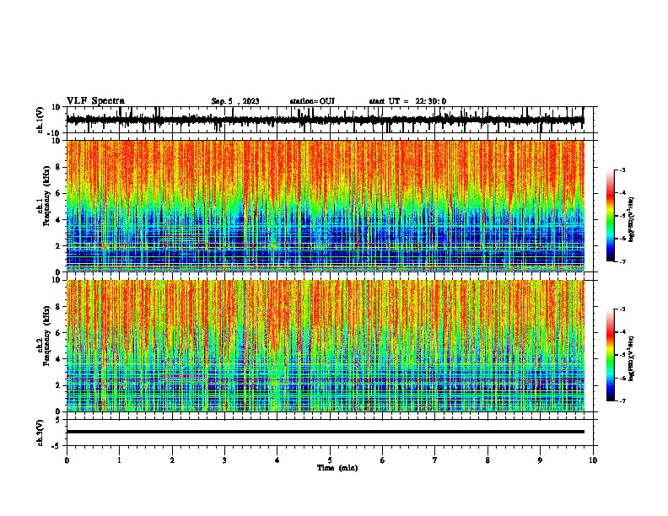
Task: Click the "VLF Spectra" title text
Action: [95, 101]
